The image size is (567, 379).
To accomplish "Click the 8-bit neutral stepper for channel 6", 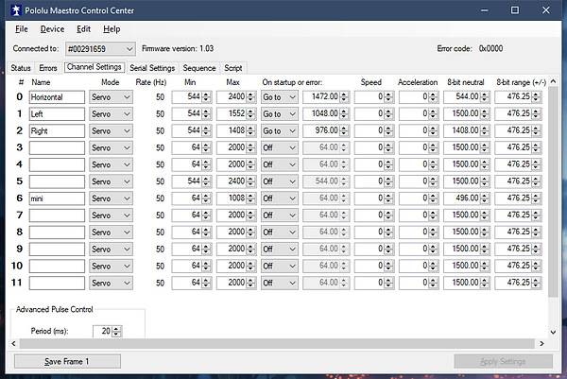I will click(x=485, y=198).
